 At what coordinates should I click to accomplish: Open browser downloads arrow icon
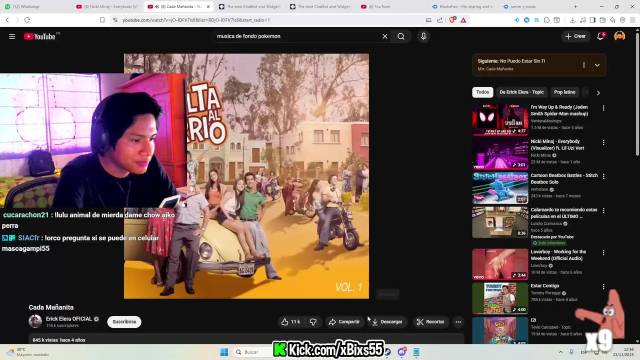(x=572, y=20)
